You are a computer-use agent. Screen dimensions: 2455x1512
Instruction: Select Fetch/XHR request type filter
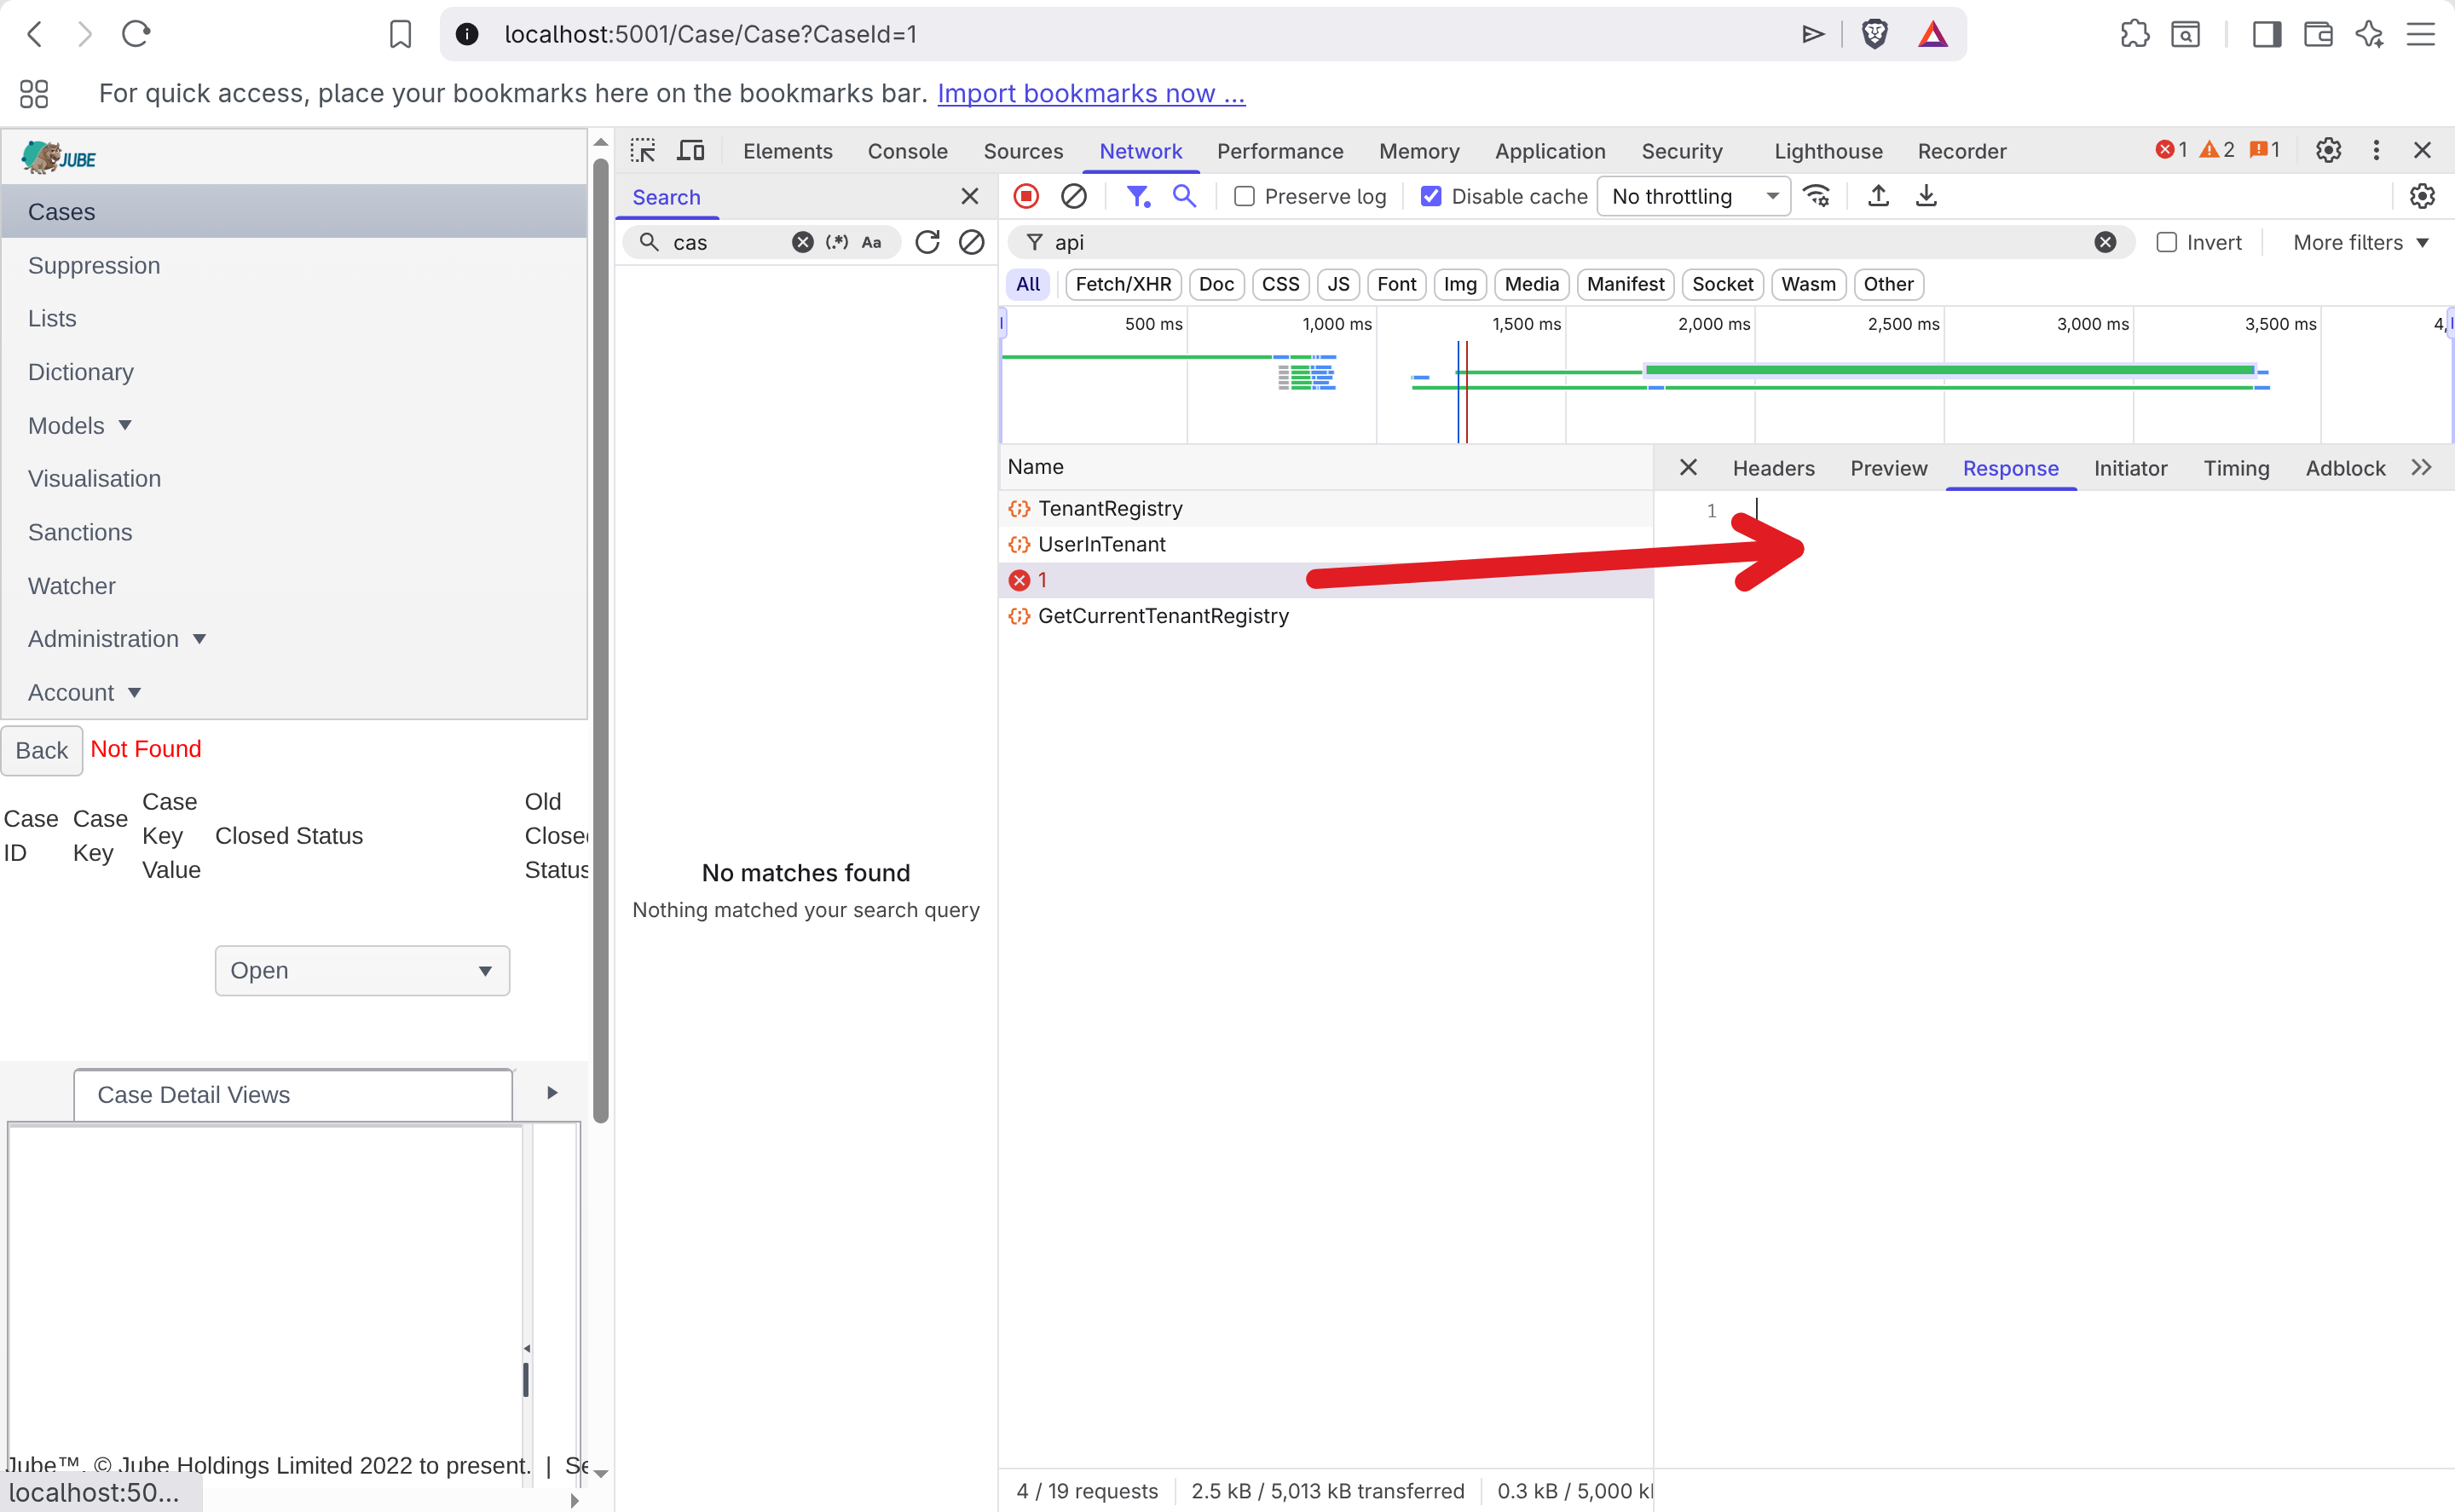coord(1123,284)
